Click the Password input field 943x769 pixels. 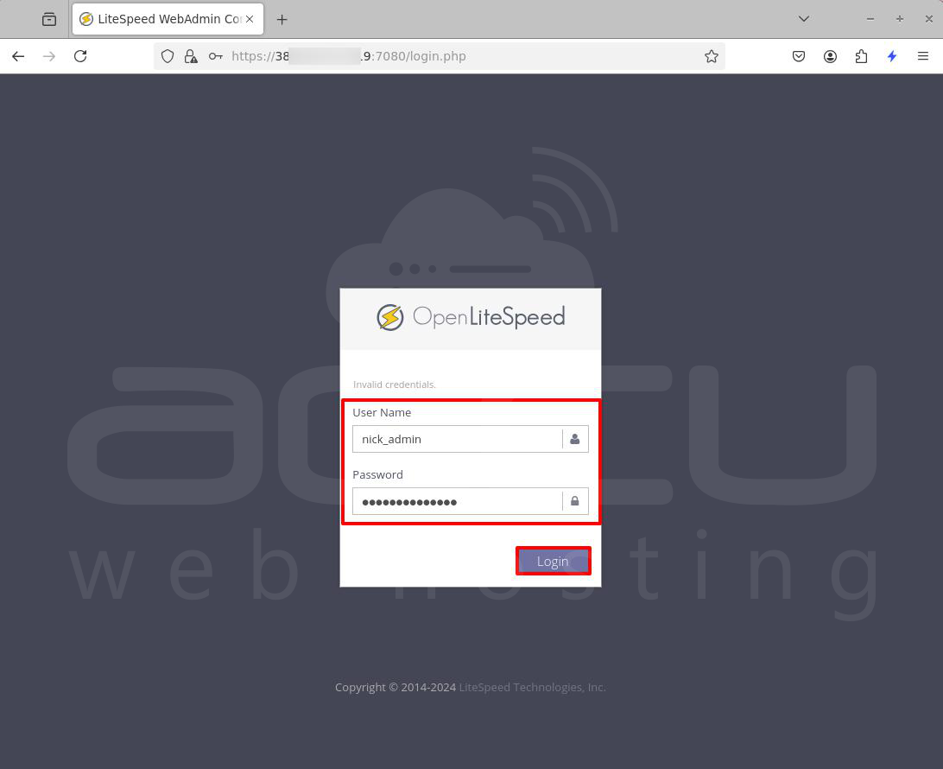tap(457, 501)
